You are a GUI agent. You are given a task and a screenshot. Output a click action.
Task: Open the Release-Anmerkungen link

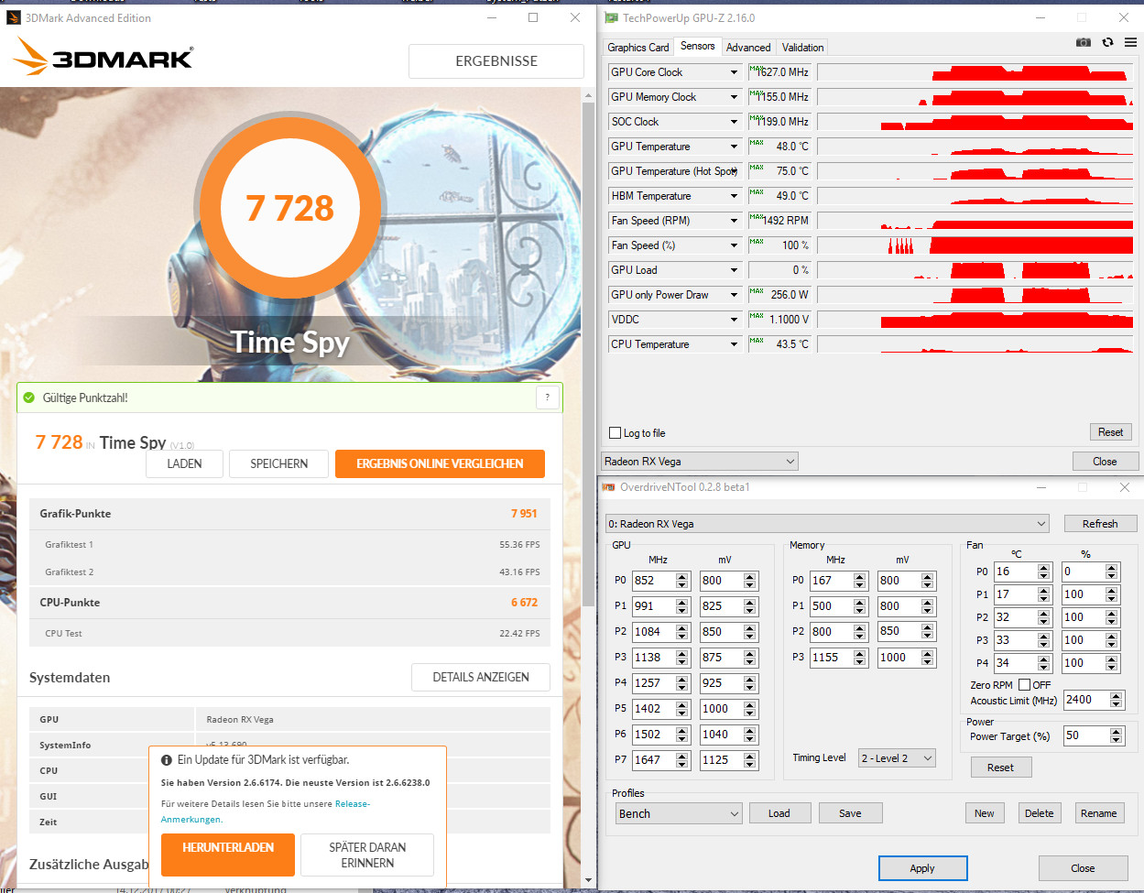point(353,803)
